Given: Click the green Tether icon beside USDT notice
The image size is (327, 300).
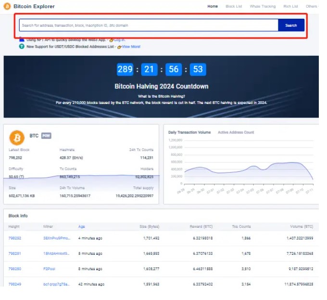Looking at the screenshot, I should (22, 46).
